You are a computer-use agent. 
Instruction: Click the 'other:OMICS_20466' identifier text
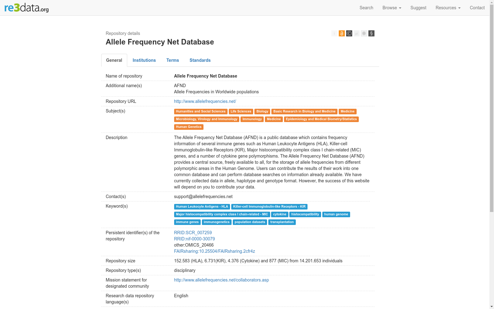click(194, 245)
